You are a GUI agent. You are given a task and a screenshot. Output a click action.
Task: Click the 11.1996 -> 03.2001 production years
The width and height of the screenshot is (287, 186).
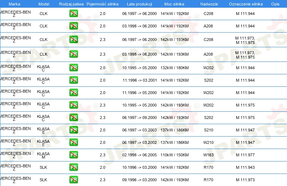click(140, 80)
